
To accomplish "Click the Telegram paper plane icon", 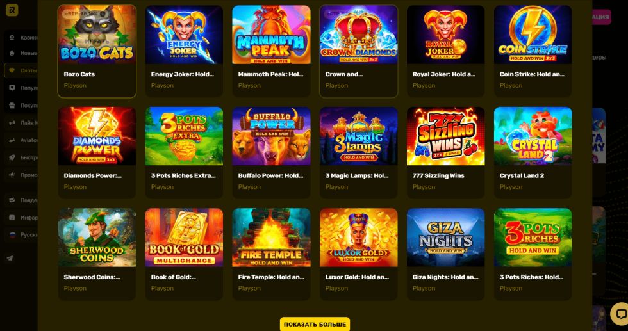I will pos(10,258).
